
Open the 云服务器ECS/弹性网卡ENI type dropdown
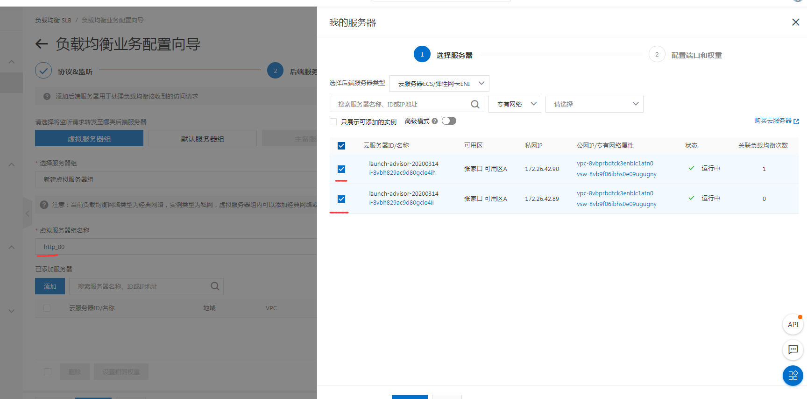coord(439,84)
